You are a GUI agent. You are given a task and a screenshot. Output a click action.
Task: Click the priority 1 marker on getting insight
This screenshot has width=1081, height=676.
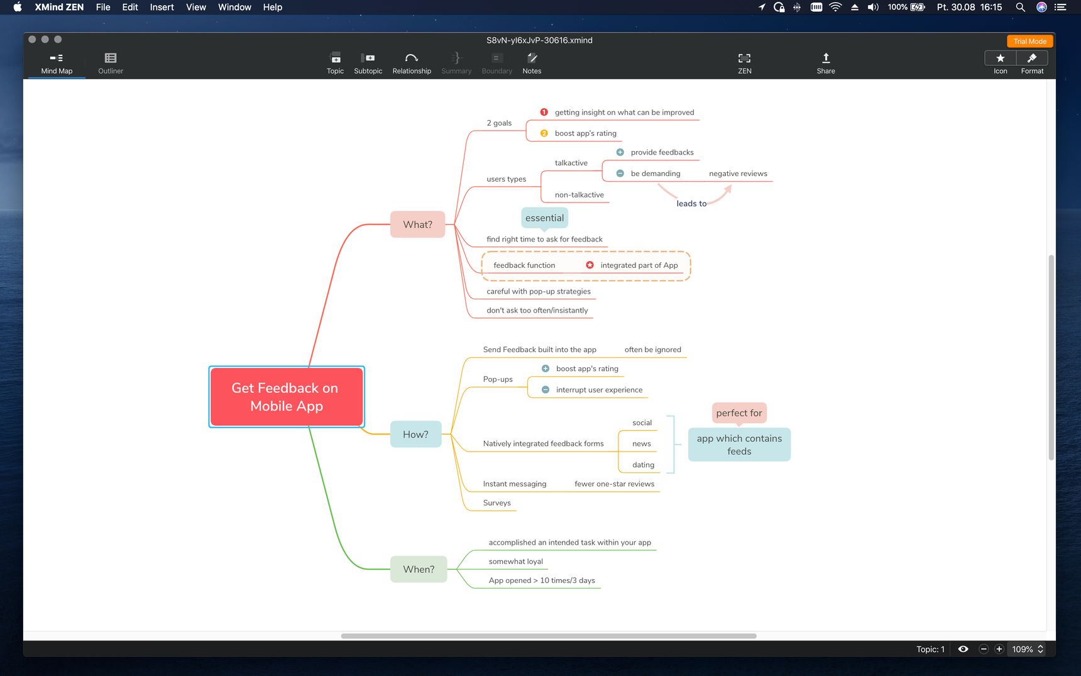(x=544, y=112)
